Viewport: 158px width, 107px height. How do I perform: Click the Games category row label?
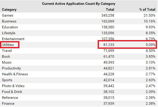[7, 15]
